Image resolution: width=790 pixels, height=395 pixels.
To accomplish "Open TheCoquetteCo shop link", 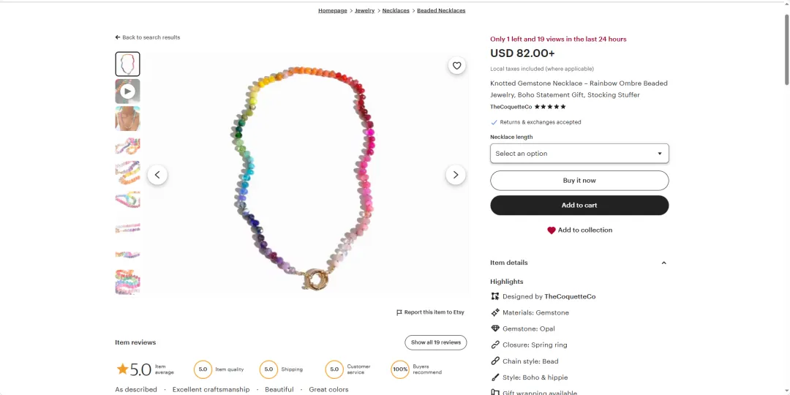I will point(511,107).
